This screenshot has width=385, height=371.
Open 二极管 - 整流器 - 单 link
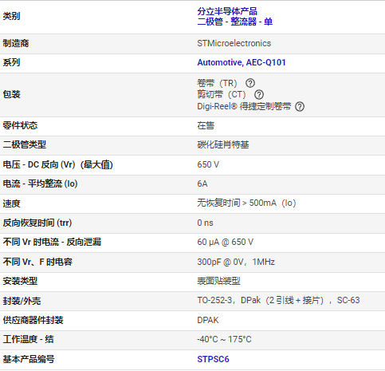[235, 22]
